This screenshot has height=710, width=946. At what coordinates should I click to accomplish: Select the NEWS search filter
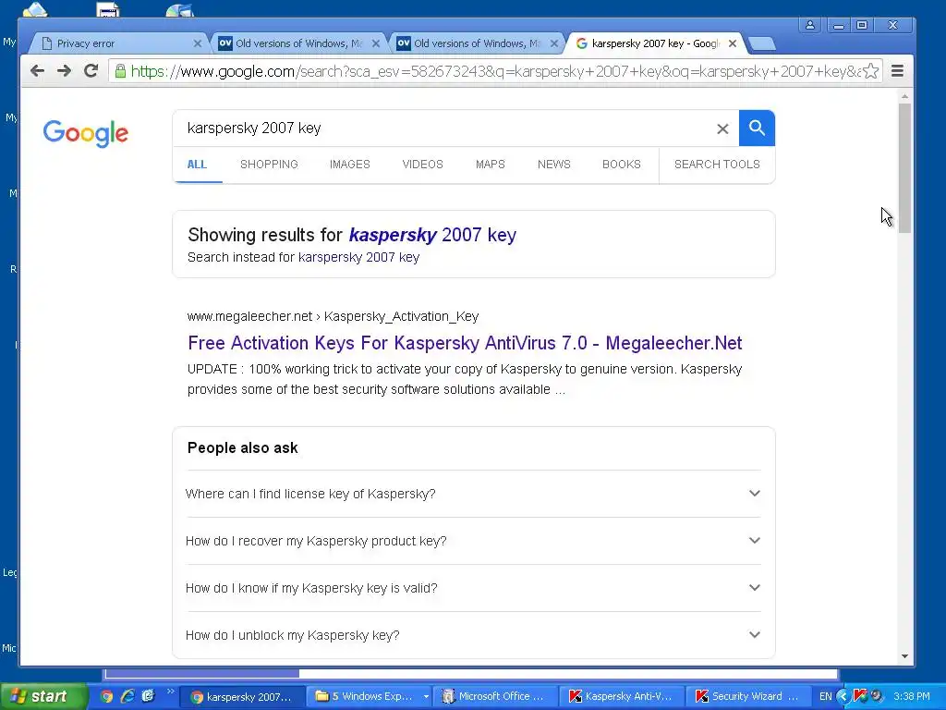pyautogui.click(x=554, y=165)
